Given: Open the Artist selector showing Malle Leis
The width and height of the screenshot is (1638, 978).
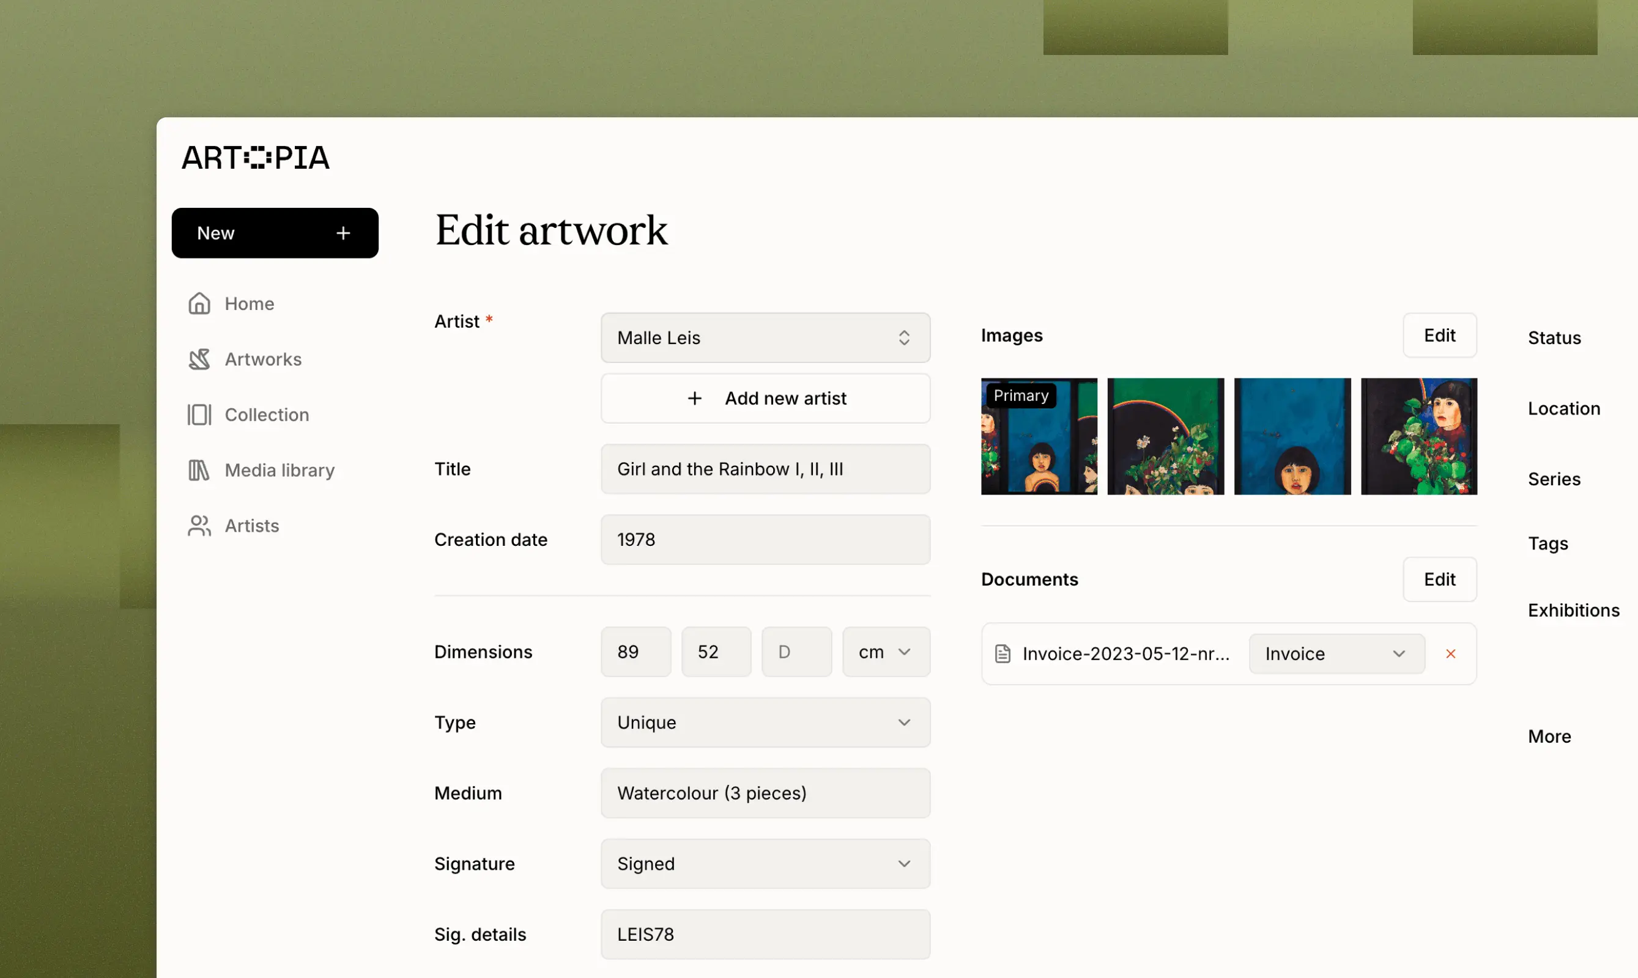Looking at the screenshot, I should (x=765, y=338).
